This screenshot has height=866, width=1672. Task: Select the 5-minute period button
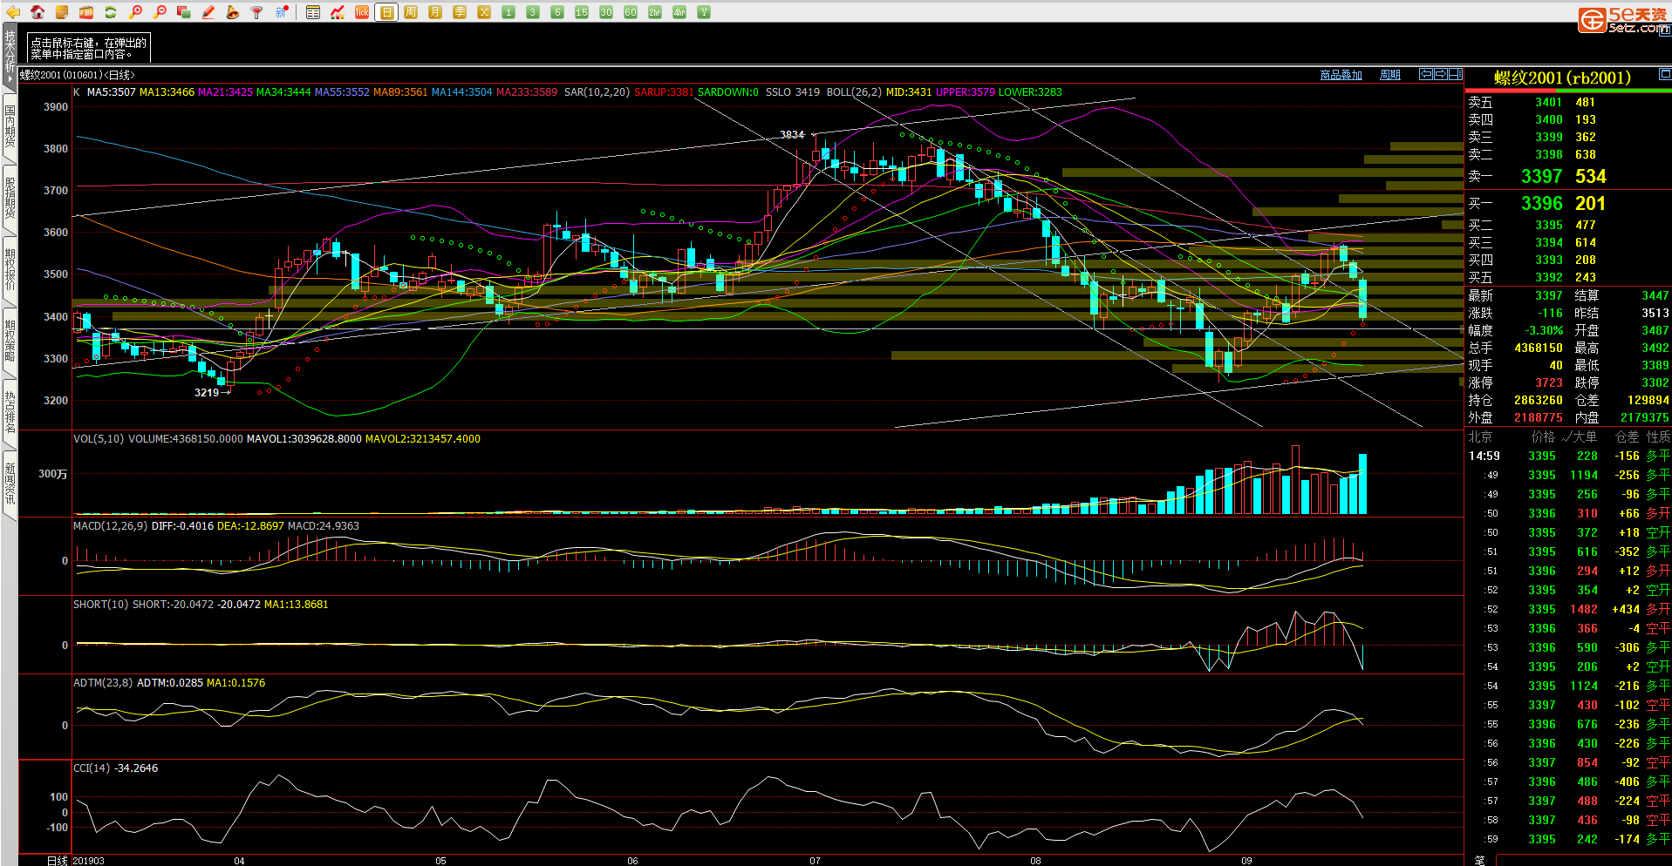point(557,12)
